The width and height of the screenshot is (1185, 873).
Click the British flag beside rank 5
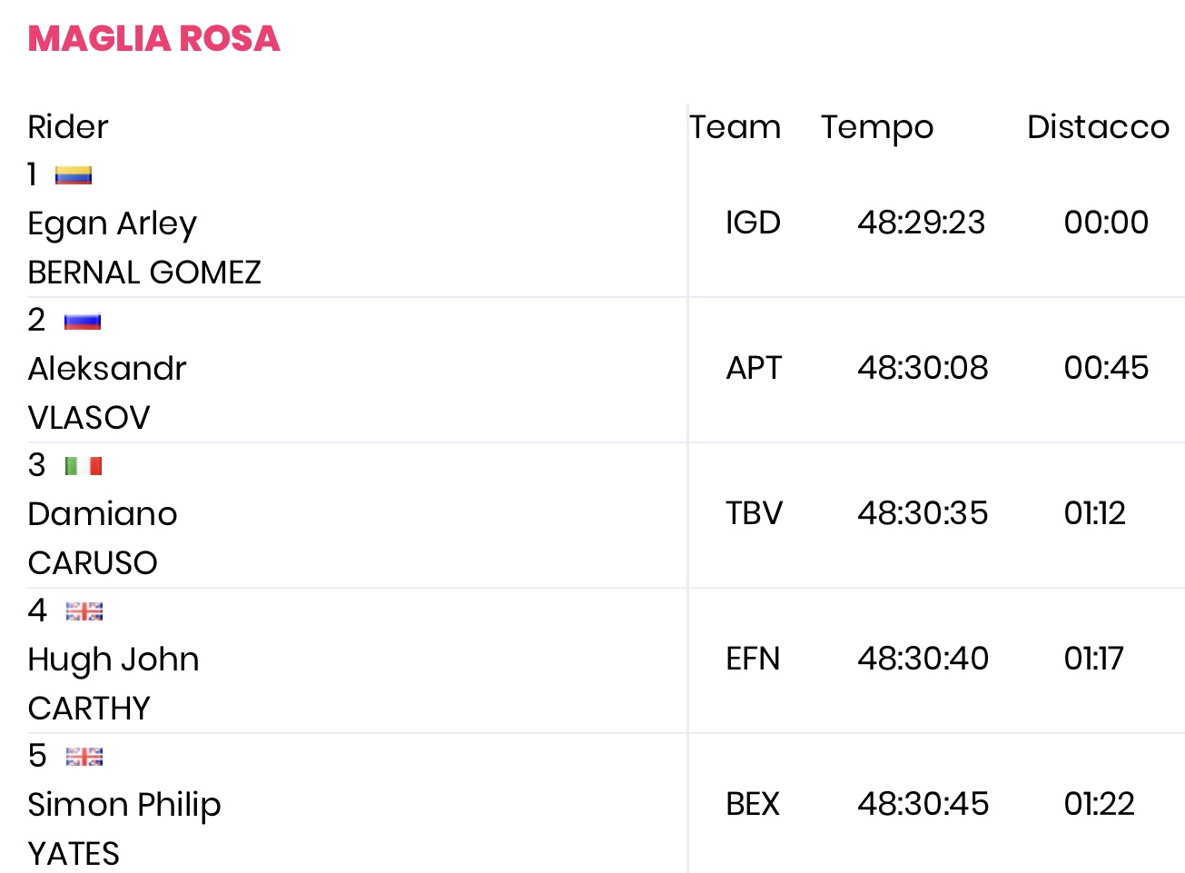pos(84,757)
